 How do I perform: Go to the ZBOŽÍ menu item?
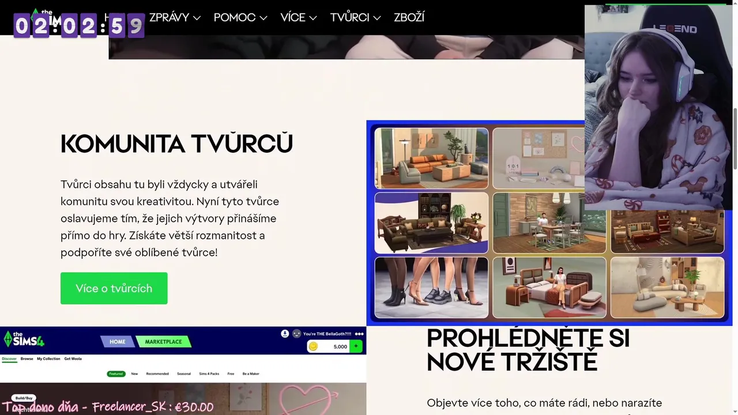pyautogui.click(x=409, y=17)
